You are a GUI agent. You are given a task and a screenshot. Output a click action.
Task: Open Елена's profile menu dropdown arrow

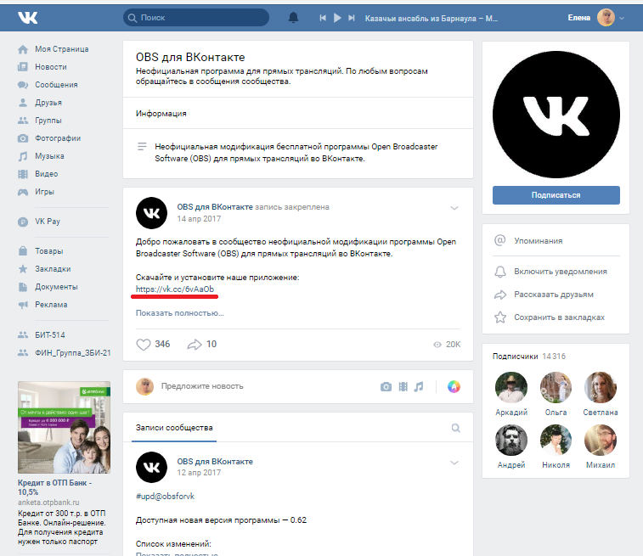point(622,18)
